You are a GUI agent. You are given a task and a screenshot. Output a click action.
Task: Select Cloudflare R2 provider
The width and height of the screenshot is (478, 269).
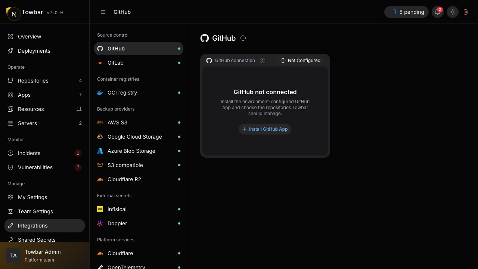[x=139, y=179]
